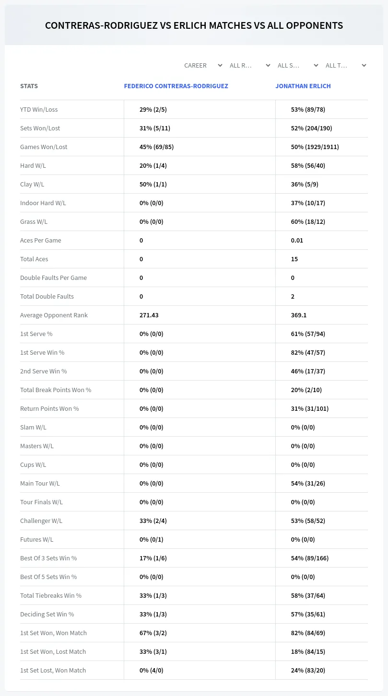Expand the ALL R... filter dropdown
This screenshot has height=696, width=388.
pyautogui.click(x=250, y=65)
